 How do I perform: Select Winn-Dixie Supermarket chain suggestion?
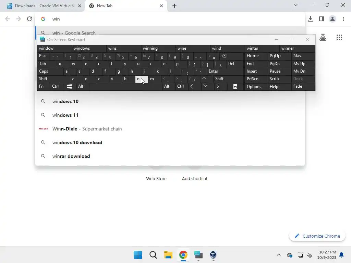170,129
